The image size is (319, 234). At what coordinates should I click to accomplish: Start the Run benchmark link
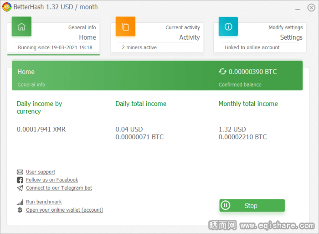(44, 202)
